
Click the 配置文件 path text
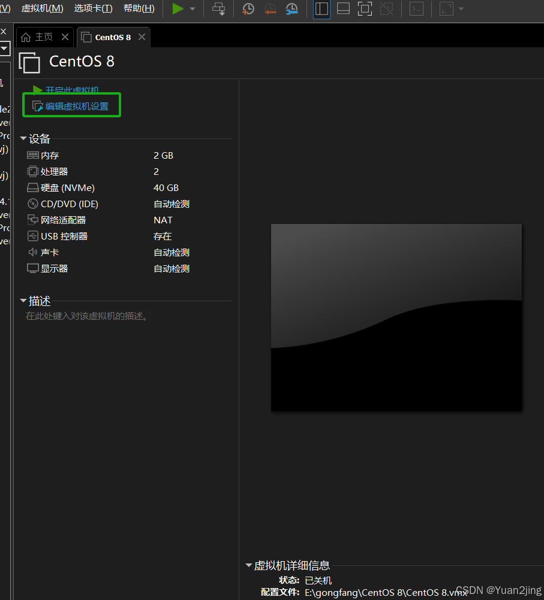[x=386, y=592]
